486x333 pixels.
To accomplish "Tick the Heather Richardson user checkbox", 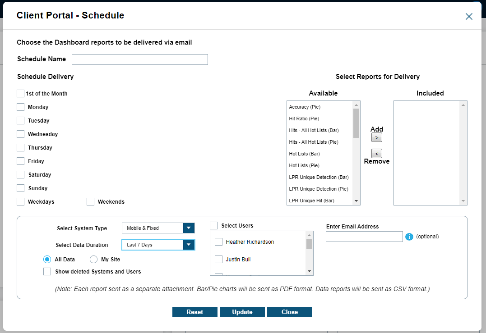I will [x=218, y=242].
